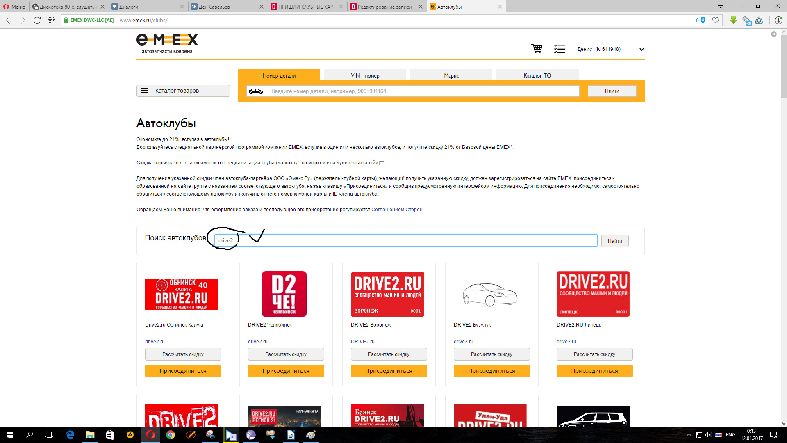This screenshot has width=787, height=443.
Task: Open Opera speed dial grid icon
Action: click(51, 20)
